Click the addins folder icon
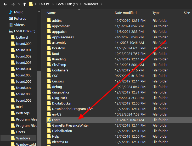Image resolution: width=192 pixels, height=146 pixels. [49, 20]
